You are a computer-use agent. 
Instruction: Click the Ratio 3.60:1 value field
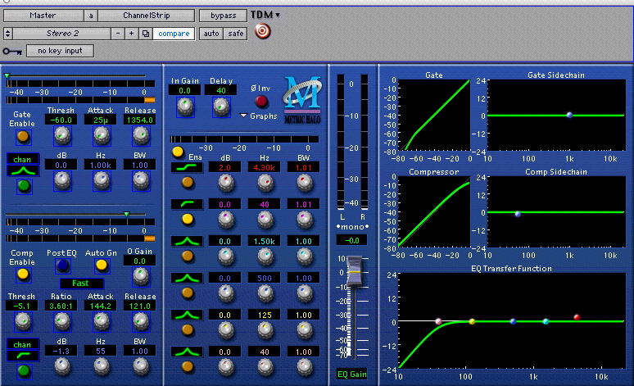coord(61,307)
